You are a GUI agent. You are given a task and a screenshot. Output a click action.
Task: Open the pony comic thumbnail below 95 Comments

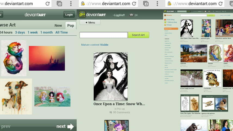(x=116, y=126)
